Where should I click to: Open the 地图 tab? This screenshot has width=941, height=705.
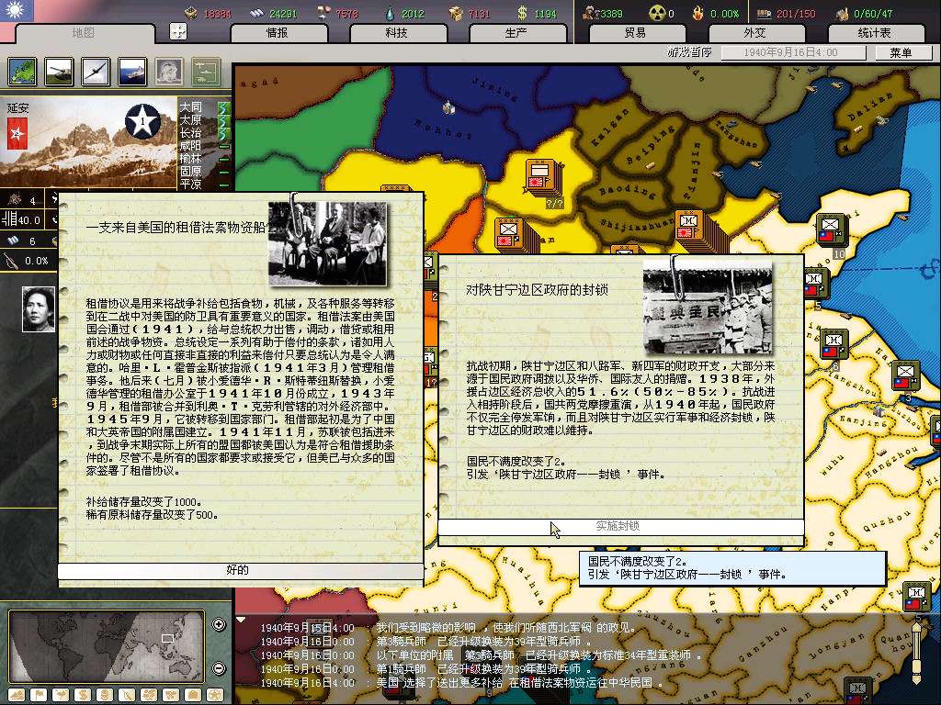pyautogui.click(x=84, y=33)
